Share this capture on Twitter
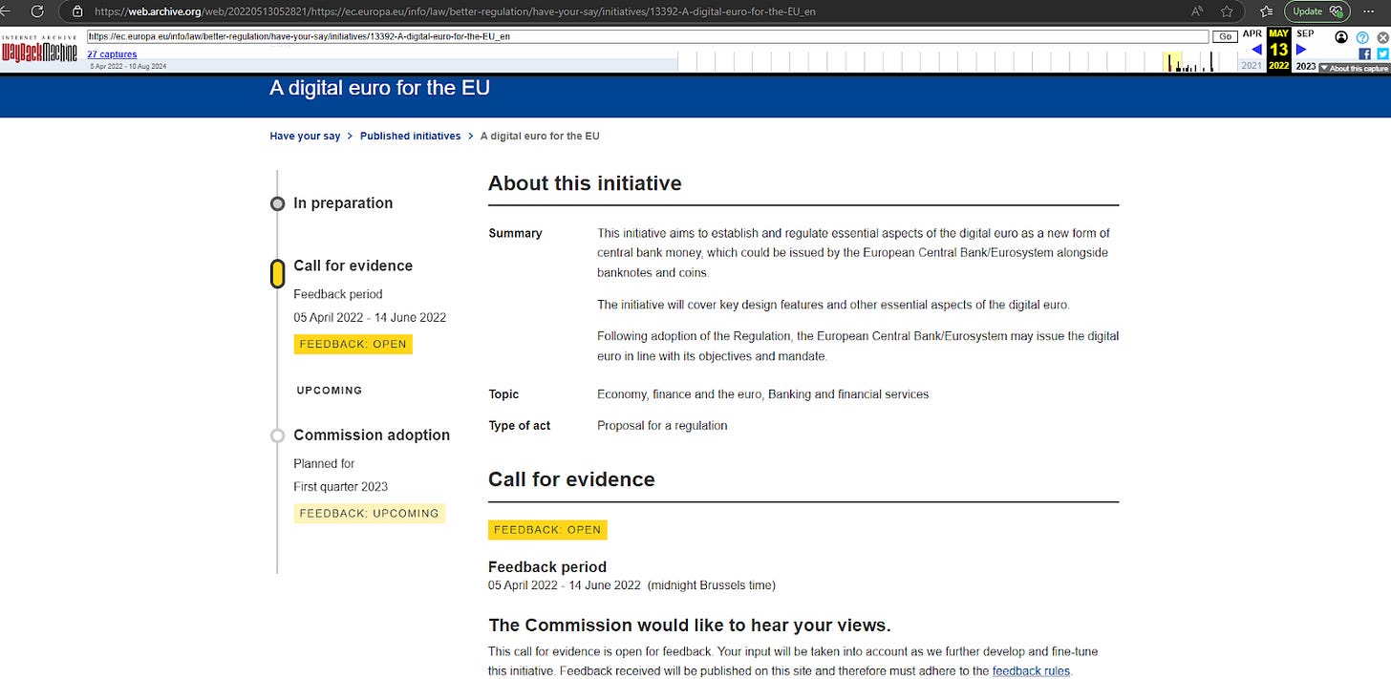 point(1382,53)
